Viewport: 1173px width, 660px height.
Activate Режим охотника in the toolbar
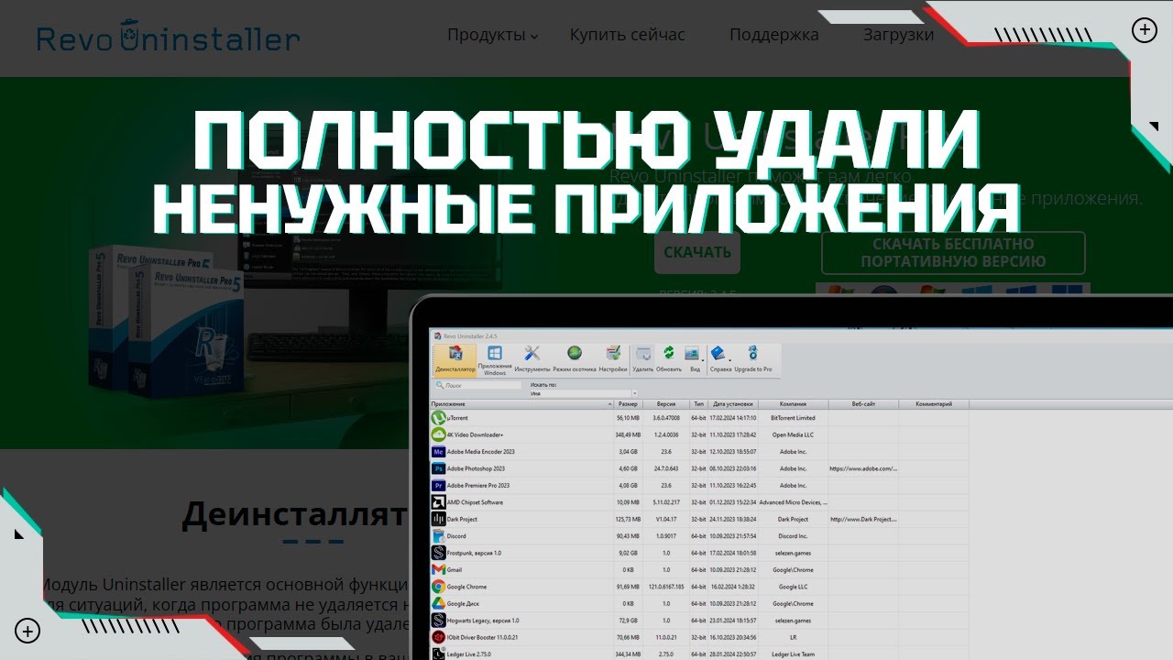point(575,358)
